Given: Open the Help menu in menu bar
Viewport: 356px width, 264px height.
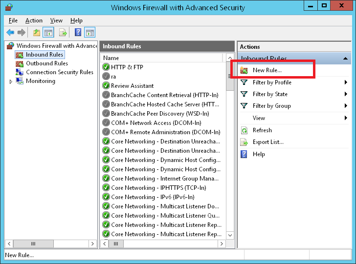Looking at the screenshot, I should pos(76,20).
